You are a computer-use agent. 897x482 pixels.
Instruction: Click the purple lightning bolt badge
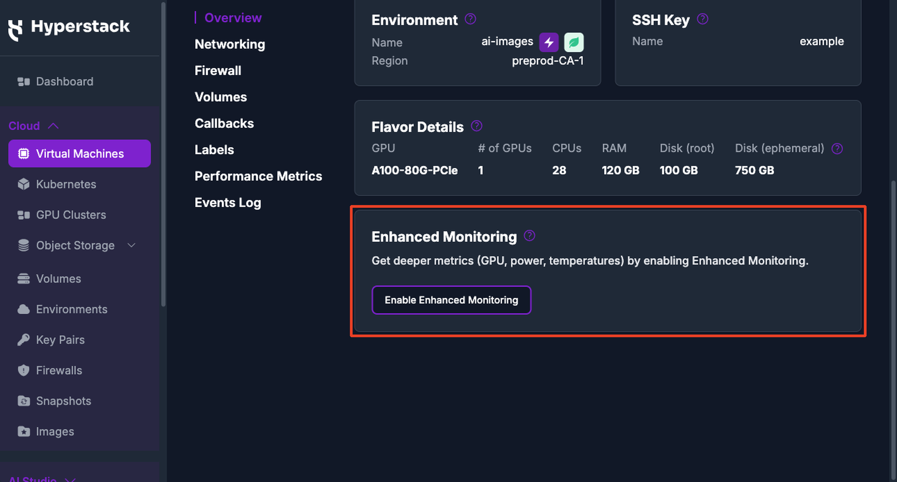549,43
